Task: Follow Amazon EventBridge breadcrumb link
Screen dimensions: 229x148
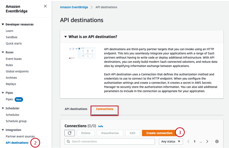Action: tap(74, 7)
